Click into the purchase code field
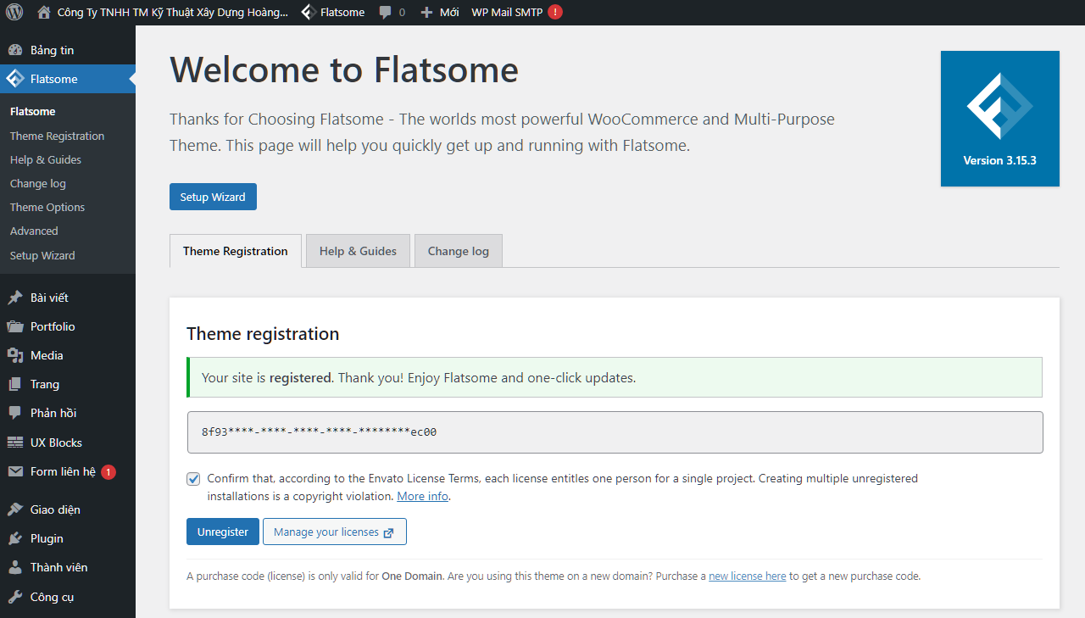This screenshot has width=1085, height=618. pos(615,432)
